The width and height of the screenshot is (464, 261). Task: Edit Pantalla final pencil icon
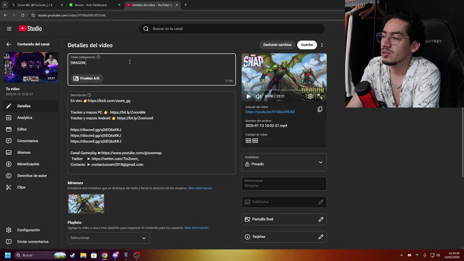[321, 219]
